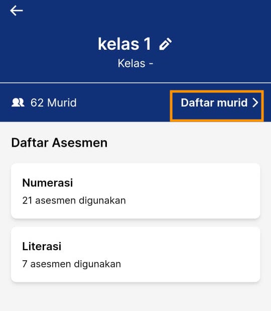Tap the kelas 1 class title

tap(124, 44)
